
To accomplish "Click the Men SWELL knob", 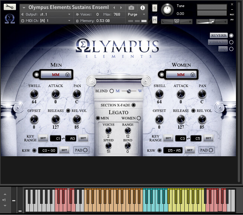I will pyautogui.click(x=34, y=94).
